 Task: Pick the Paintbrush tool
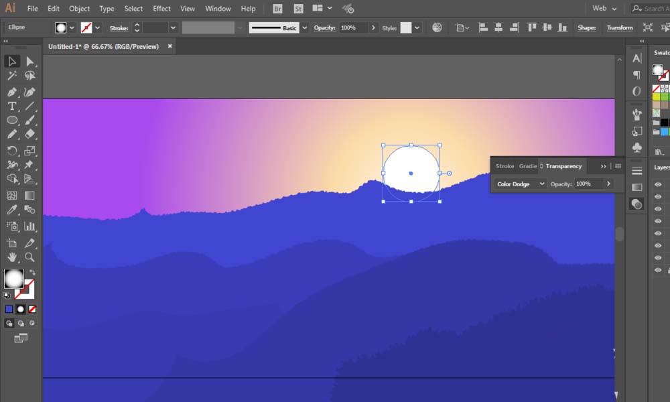(x=29, y=120)
